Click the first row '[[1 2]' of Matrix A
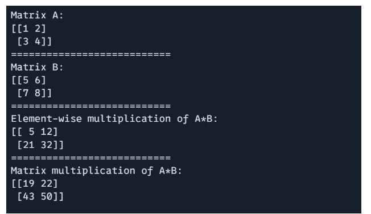Viewport: 371px width, 214px height. (x=28, y=28)
